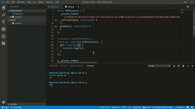Click Spaces: 4 indentation setting
The width and height of the screenshot is (195, 109).
pyautogui.click(x=115, y=107)
